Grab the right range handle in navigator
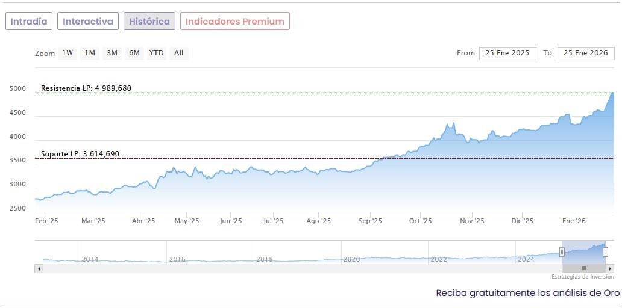The width and height of the screenshot is (622, 308). coord(605,252)
